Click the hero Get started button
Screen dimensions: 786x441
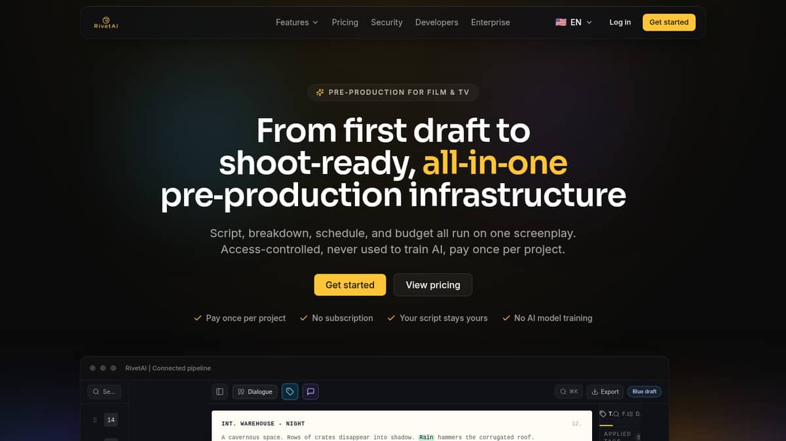[350, 285]
